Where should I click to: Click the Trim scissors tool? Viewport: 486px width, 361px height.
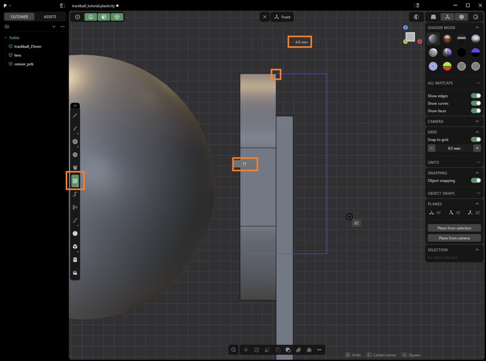[75, 207]
